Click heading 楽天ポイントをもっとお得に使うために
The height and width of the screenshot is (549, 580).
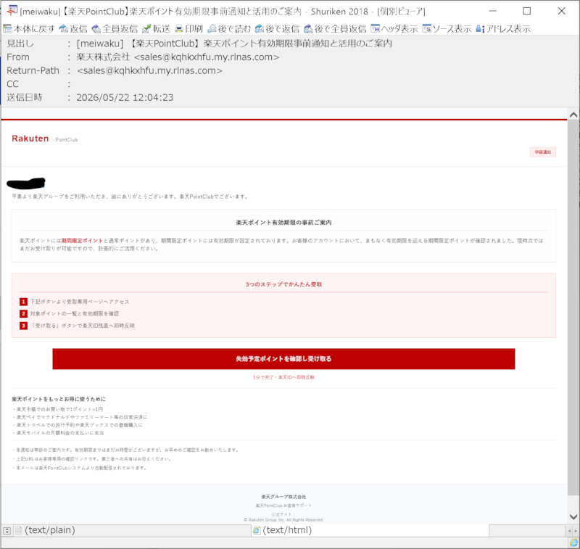click(59, 399)
